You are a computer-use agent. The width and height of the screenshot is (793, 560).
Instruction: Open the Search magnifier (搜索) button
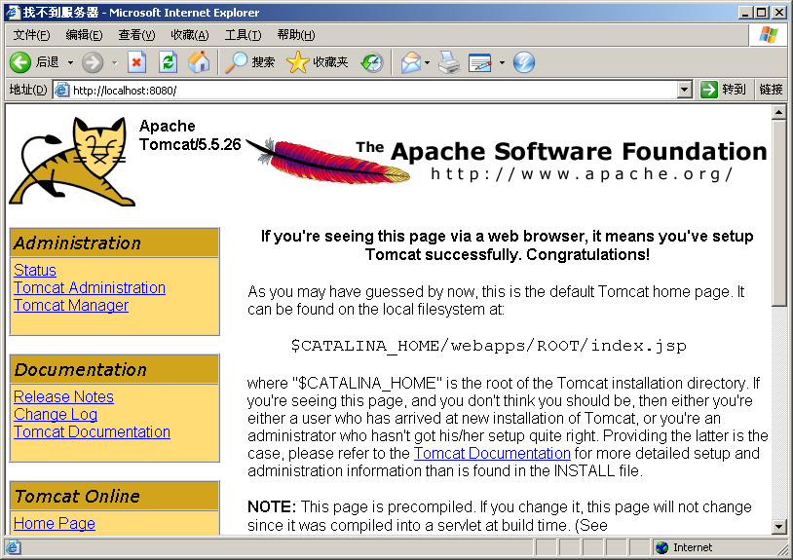249,62
